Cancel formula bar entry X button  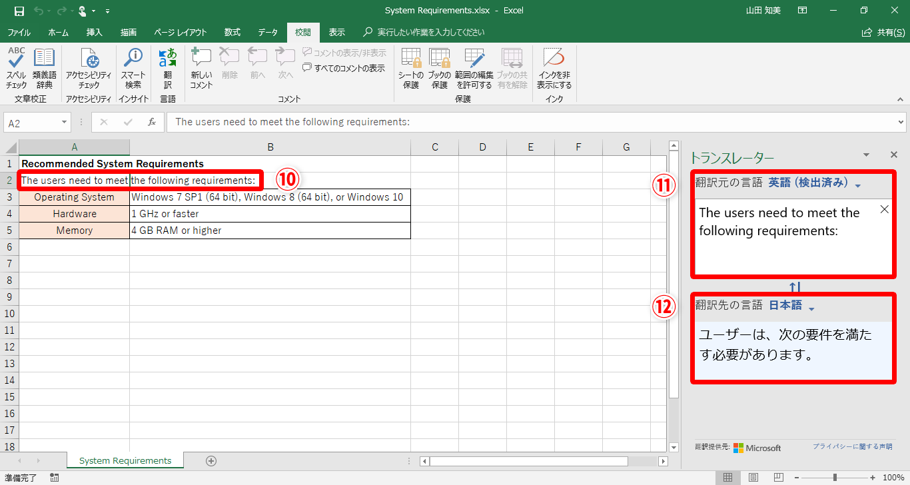click(x=104, y=123)
